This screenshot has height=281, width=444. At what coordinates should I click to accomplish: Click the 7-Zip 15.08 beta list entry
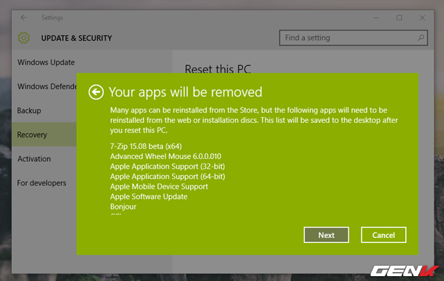click(x=144, y=147)
